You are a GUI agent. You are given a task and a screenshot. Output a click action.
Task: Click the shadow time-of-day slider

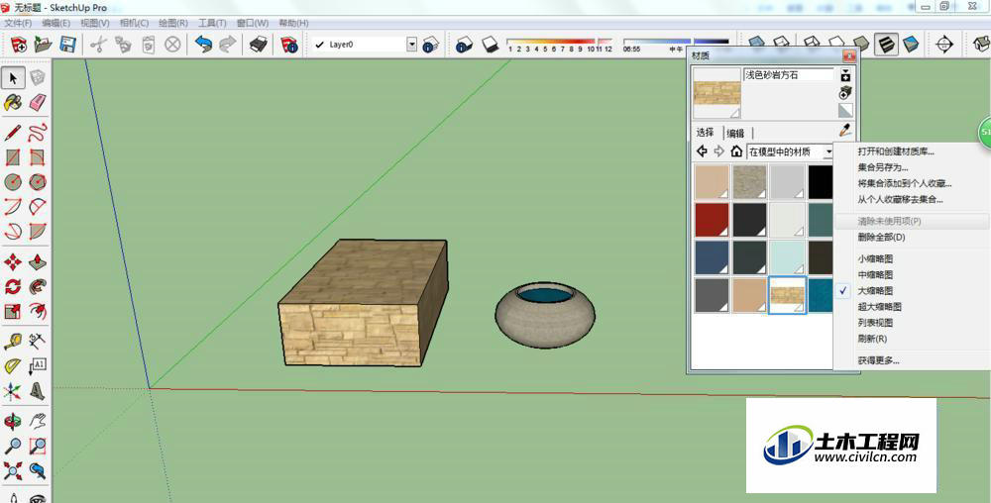pyautogui.click(x=676, y=41)
